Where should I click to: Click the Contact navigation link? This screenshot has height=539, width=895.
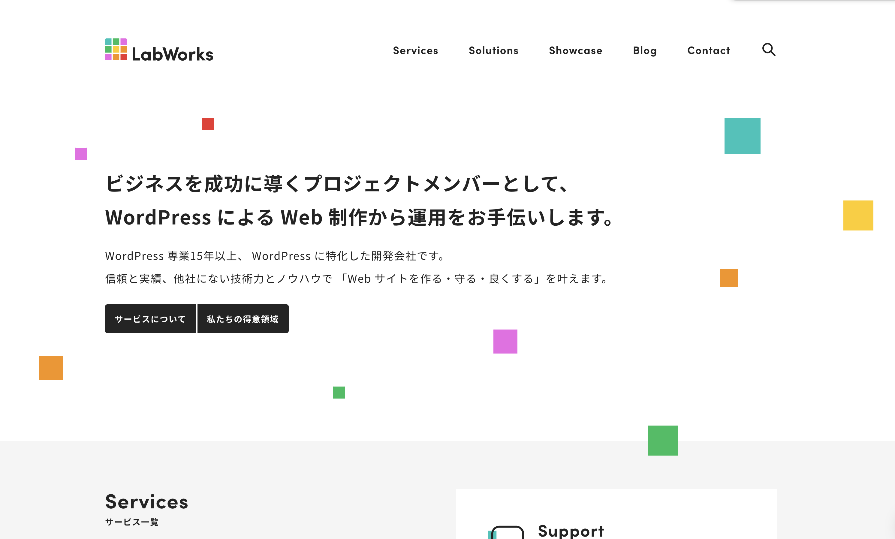pyautogui.click(x=709, y=50)
